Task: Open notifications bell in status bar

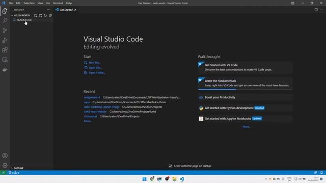Action: click(x=321, y=173)
